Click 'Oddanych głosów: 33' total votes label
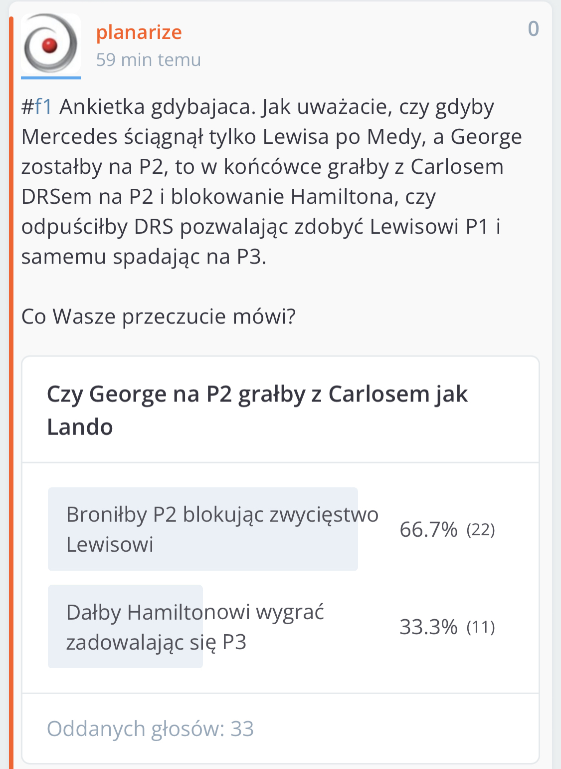 coord(150,729)
